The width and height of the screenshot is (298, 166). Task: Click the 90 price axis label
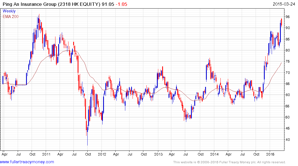(x=287, y=28)
